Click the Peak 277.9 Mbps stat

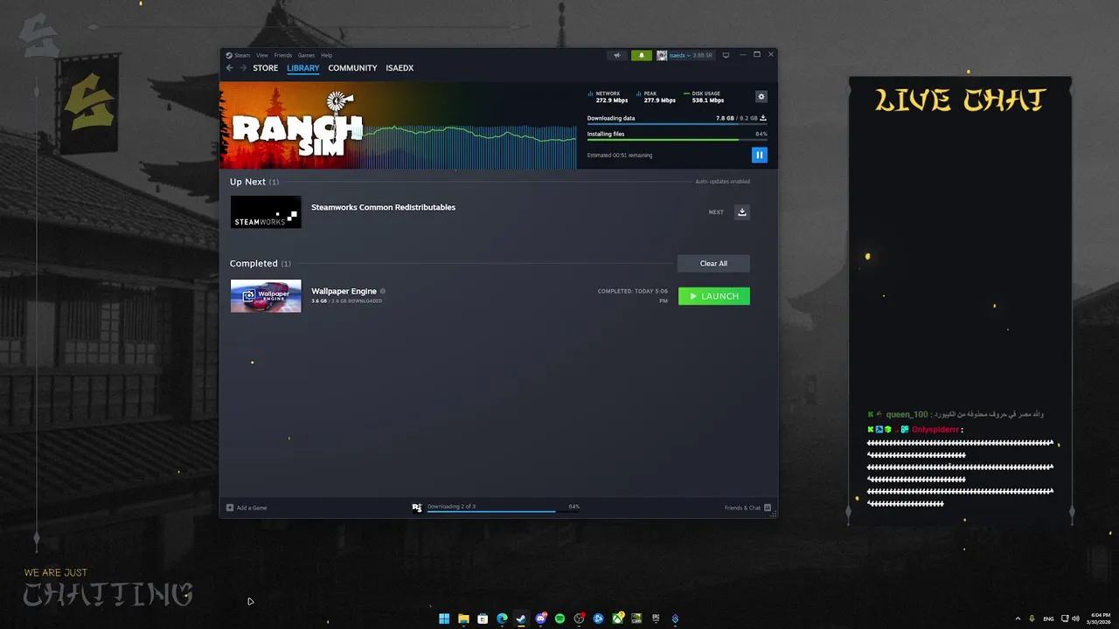pyautogui.click(x=657, y=97)
